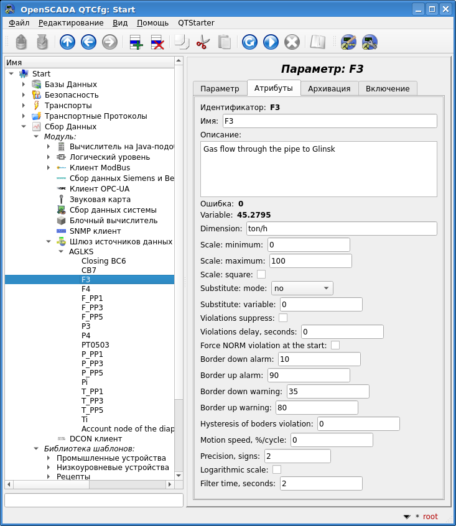Viewport: 456px width, 526px height.
Task: Click the Cut scissors icon
Action: (x=203, y=42)
